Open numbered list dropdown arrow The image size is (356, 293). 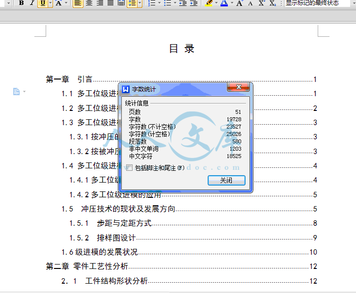160,3
